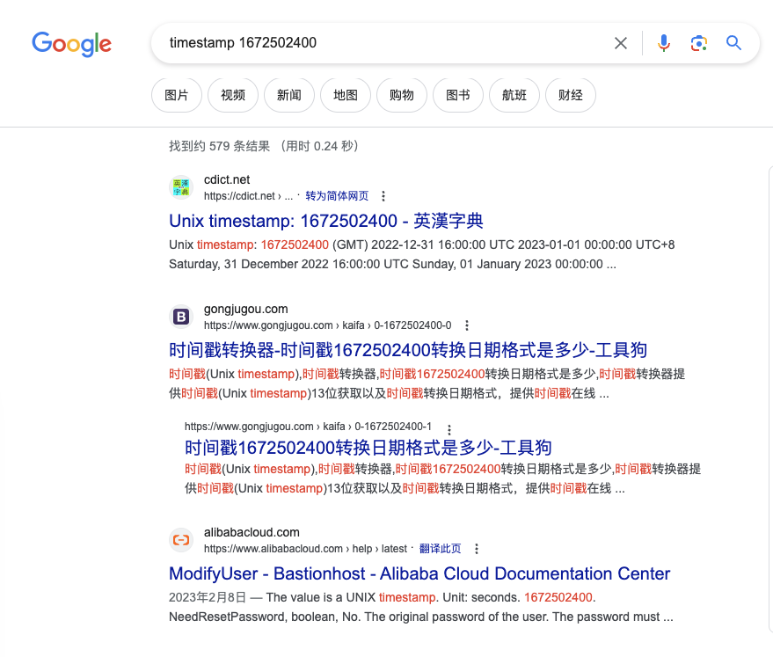Click the gongjugou.com site favicon

(181, 316)
